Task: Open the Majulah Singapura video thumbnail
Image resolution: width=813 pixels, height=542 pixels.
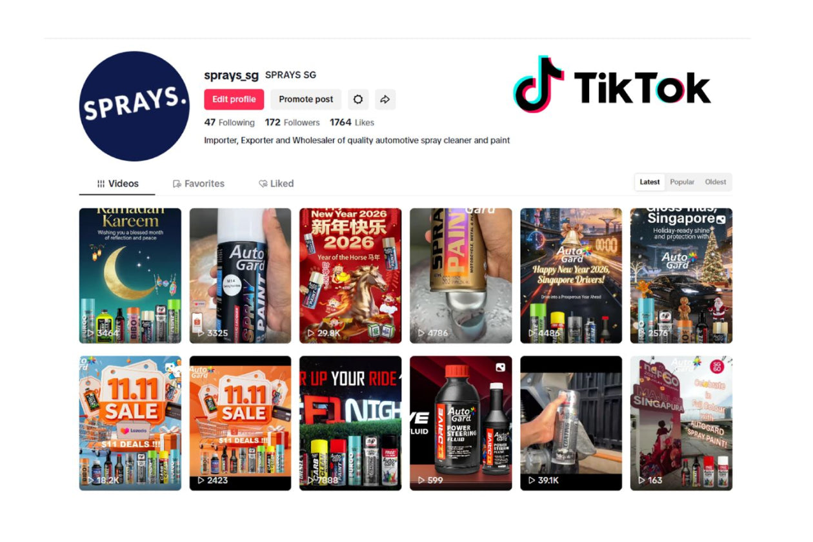Action: 681,423
